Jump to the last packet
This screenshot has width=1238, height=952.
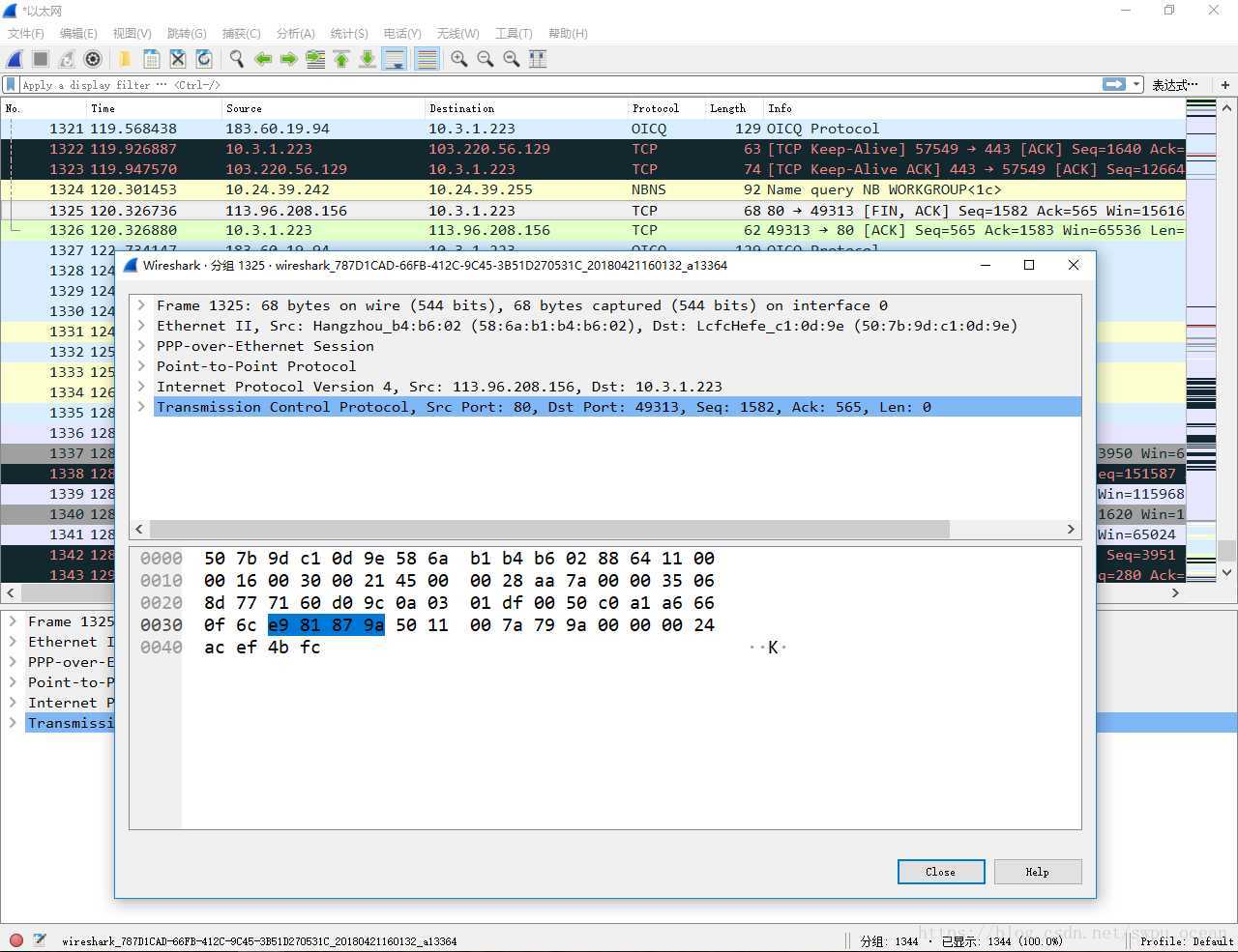368,59
